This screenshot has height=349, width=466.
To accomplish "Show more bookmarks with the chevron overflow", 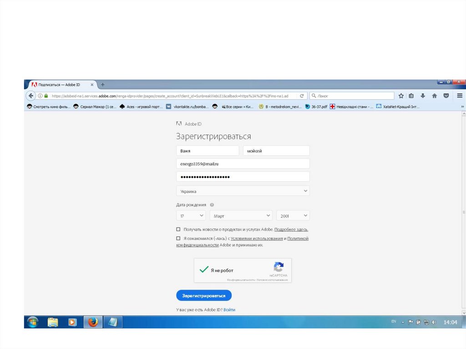I will 462,107.
